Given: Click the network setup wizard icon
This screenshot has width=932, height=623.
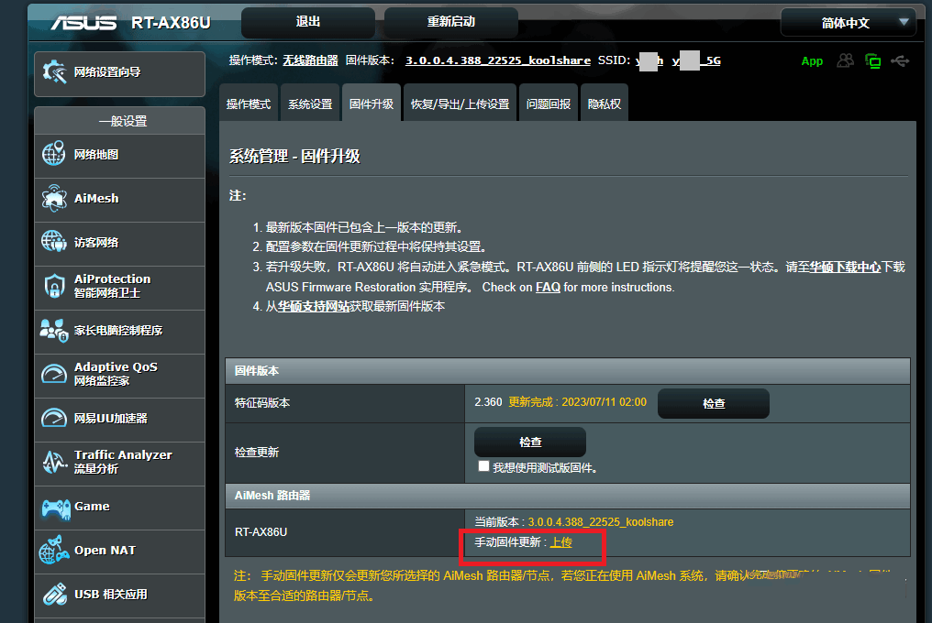Looking at the screenshot, I should [54, 72].
